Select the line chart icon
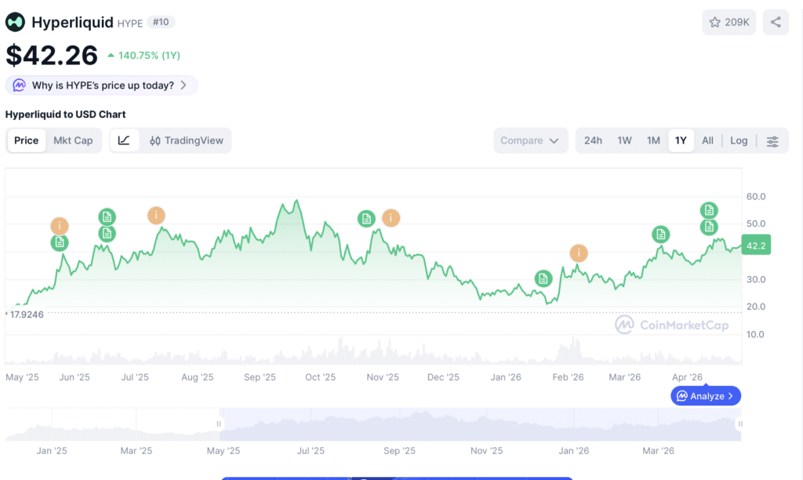This screenshot has width=803, height=480. point(124,140)
